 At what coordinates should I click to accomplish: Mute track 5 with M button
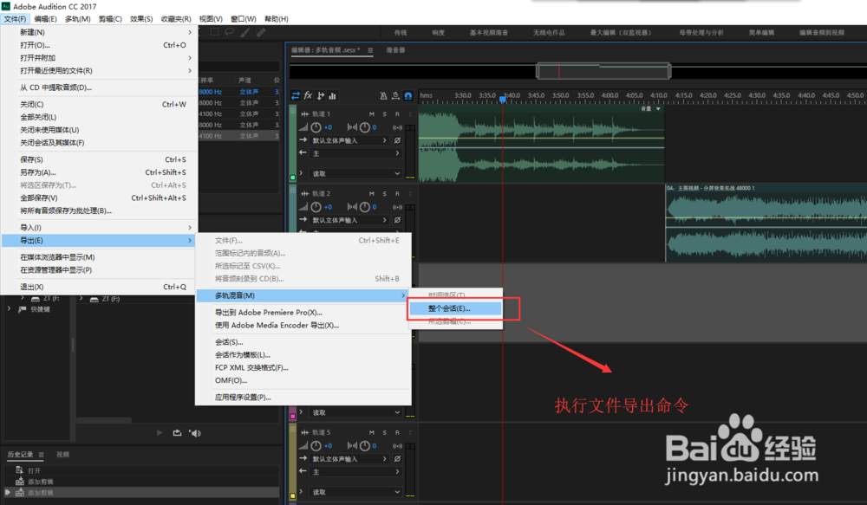[372, 432]
